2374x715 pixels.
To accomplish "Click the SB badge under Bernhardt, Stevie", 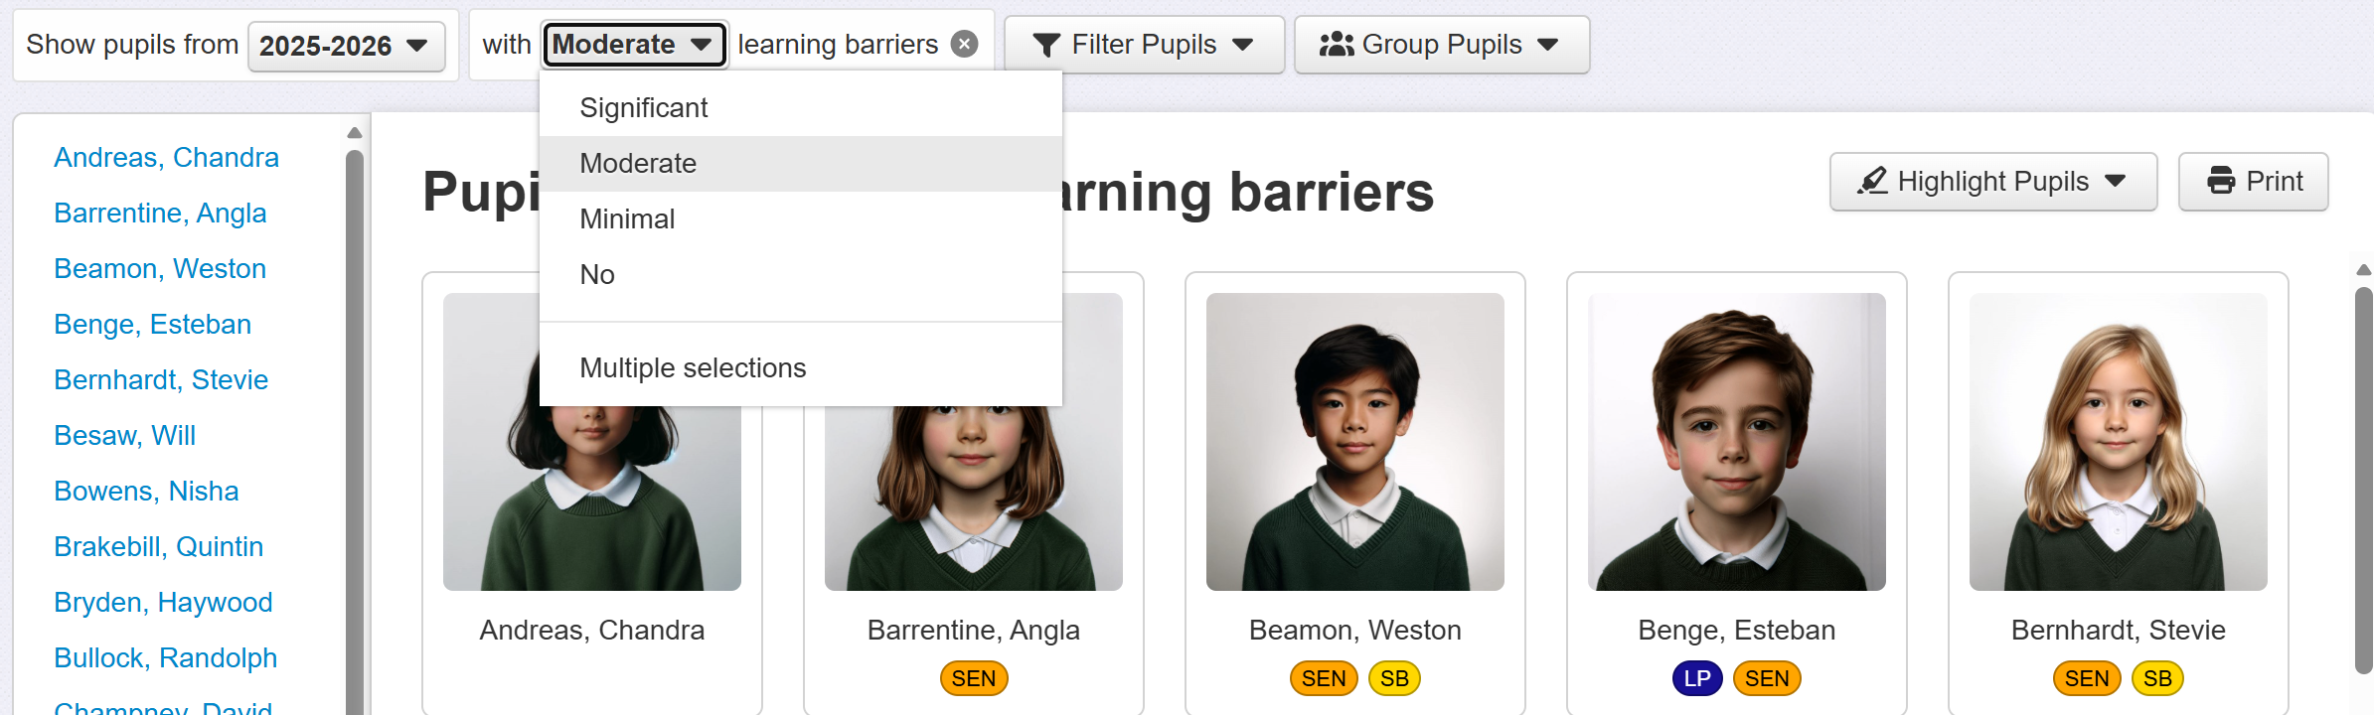I will click(2157, 678).
